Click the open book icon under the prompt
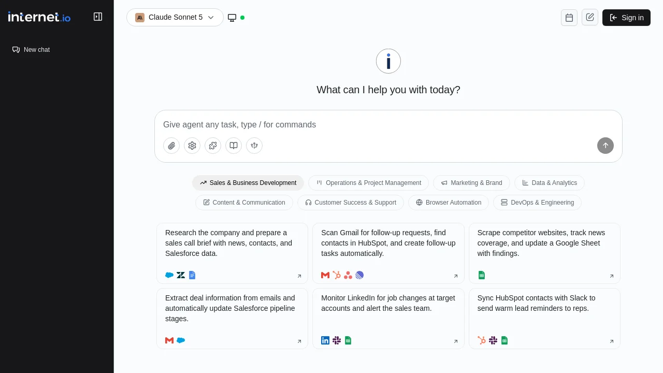Viewport: 663px width, 373px height. click(x=234, y=146)
